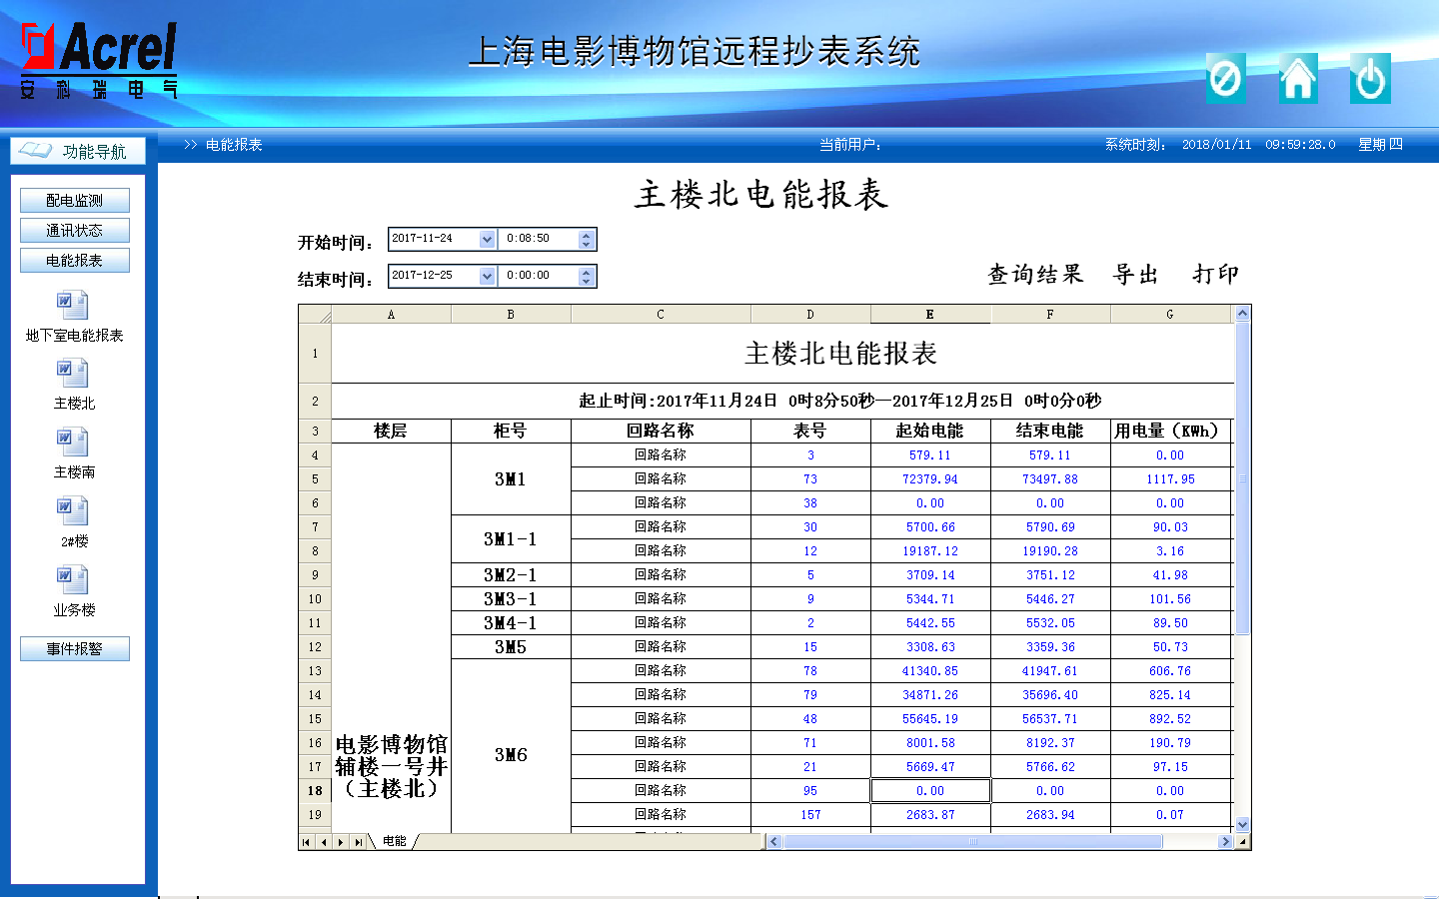Image resolution: width=1439 pixels, height=899 pixels.
Task: Click 导出 to export report
Action: point(1136,275)
